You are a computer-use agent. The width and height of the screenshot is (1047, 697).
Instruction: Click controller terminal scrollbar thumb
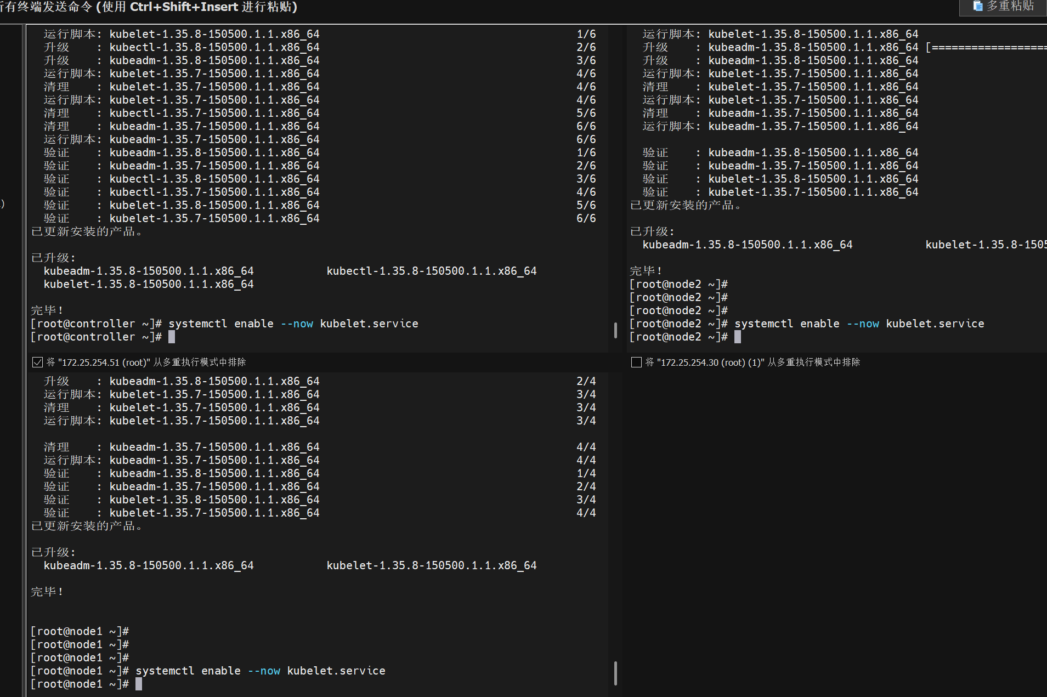[x=615, y=330]
